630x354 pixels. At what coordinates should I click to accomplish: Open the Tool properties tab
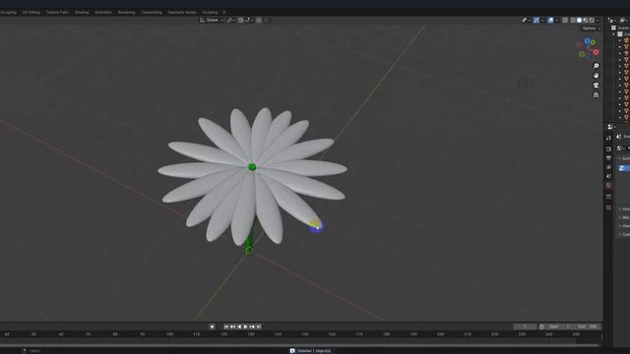608,138
